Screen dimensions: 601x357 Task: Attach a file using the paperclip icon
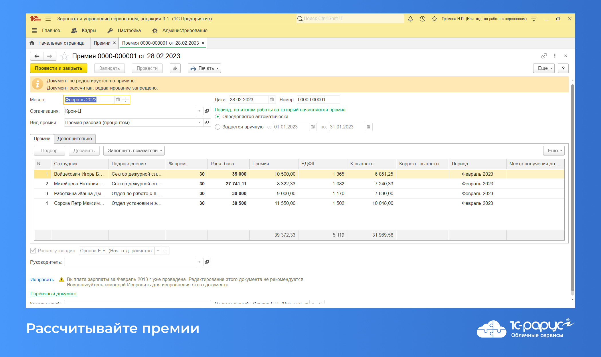(x=175, y=68)
